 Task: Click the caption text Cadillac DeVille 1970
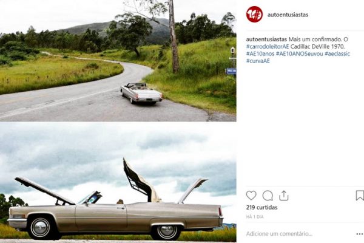pyautogui.click(x=318, y=47)
